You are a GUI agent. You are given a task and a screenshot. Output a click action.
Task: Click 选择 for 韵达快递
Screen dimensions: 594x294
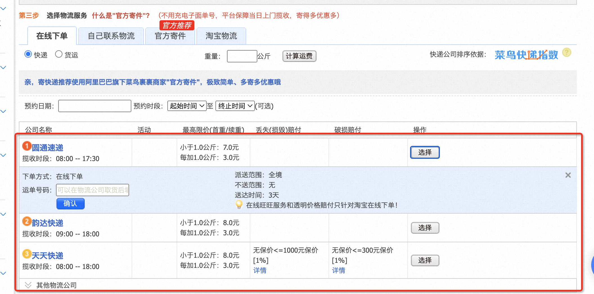[x=425, y=228]
